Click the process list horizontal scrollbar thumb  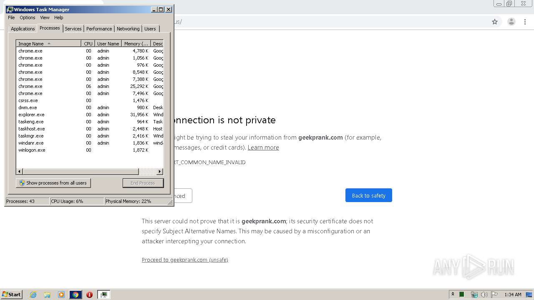pos(81,171)
